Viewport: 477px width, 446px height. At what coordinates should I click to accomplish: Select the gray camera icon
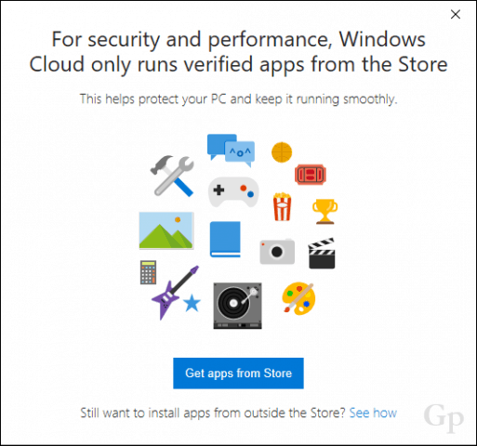277,252
